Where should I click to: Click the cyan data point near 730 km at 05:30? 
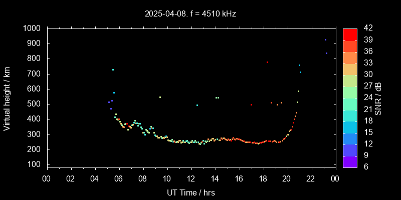pos(113,70)
